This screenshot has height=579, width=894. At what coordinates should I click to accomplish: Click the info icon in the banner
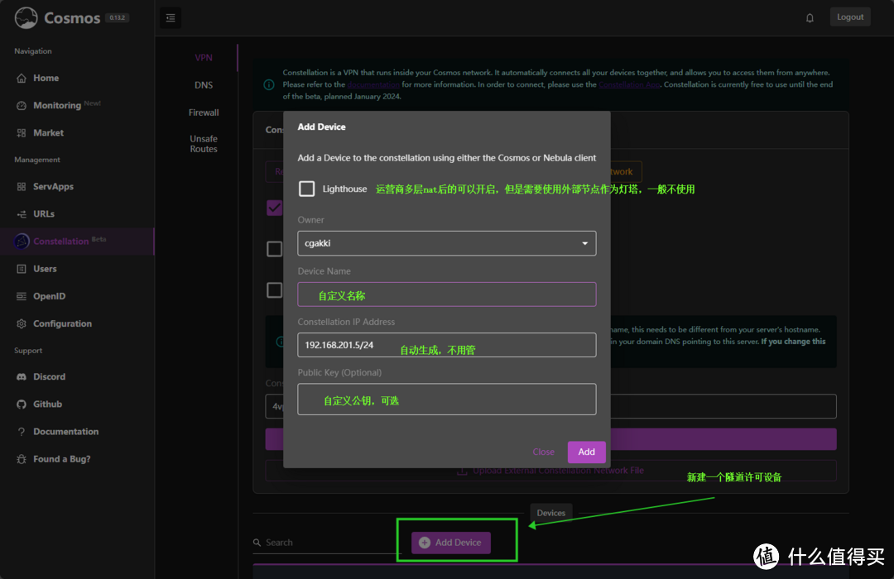[269, 84]
